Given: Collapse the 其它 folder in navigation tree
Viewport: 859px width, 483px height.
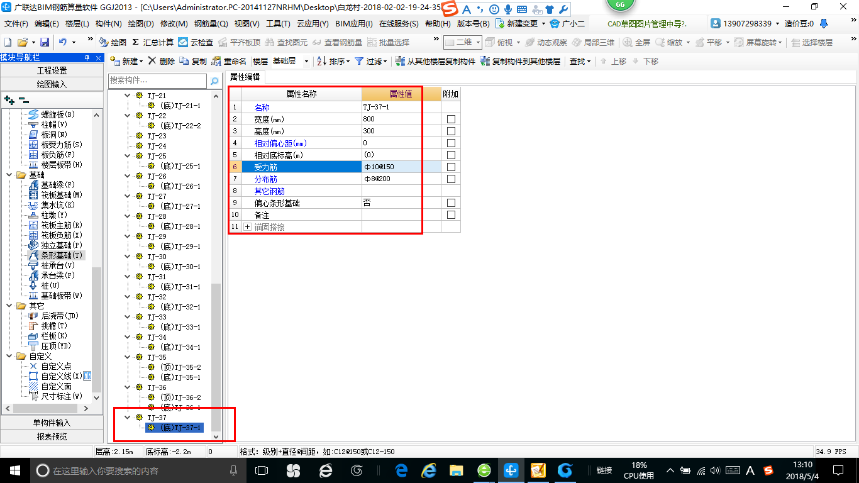Looking at the screenshot, I should pos(9,306).
